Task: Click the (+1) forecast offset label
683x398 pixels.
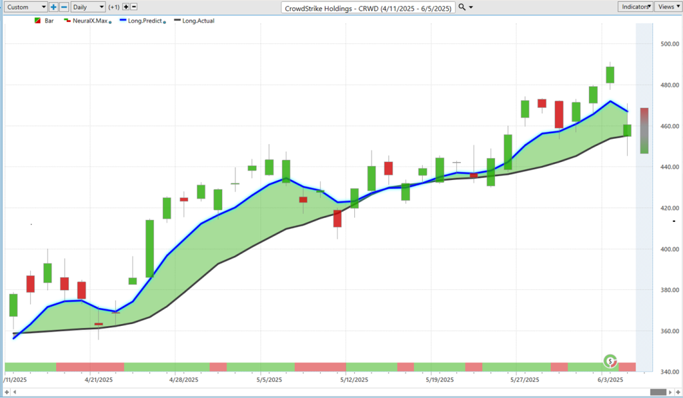Action: tap(114, 7)
